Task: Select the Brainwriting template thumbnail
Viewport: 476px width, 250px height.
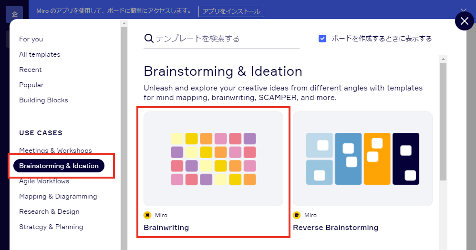Action: pyautogui.click(x=213, y=159)
